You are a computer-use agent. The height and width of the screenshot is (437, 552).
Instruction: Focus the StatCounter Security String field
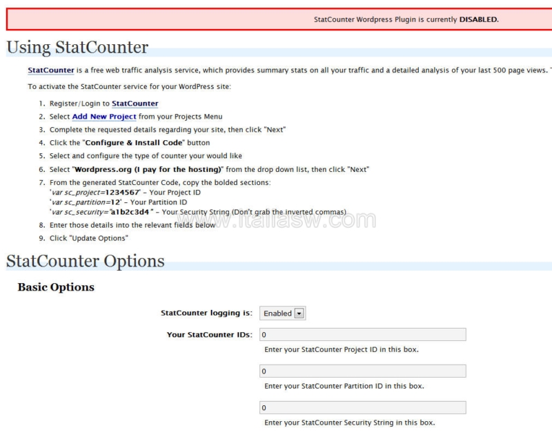tap(363, 408)
